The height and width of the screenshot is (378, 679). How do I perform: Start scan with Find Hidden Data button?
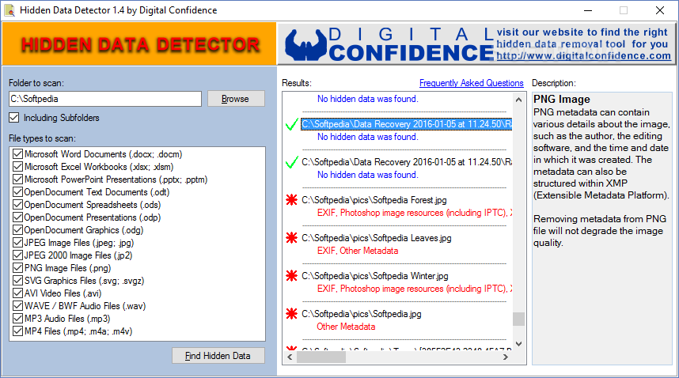coord(218,356)
